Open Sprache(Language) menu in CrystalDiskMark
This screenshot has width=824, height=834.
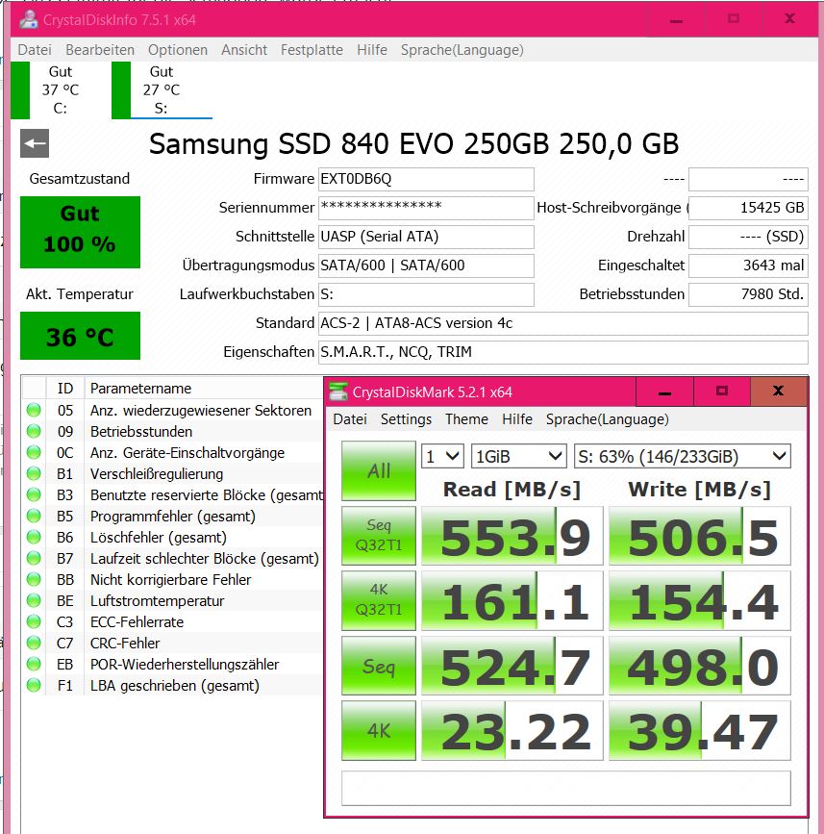click(x=607, y=419)
